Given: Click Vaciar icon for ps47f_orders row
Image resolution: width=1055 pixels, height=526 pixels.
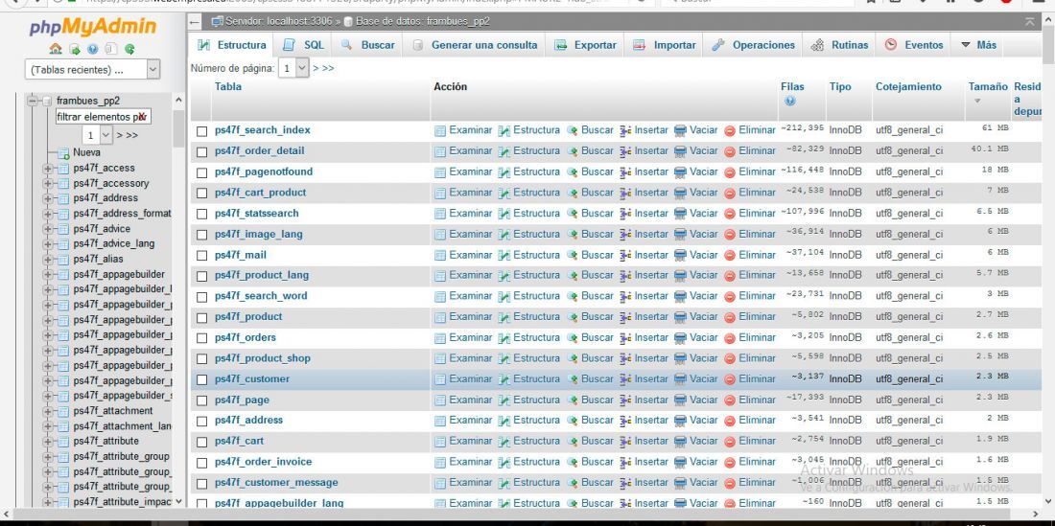Looking at the screenshot, I should (x=680, y=338).
